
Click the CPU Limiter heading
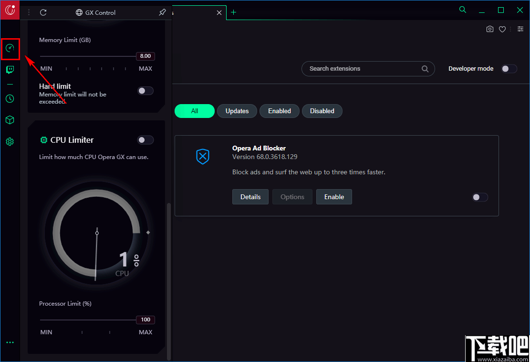[x=72, y=140]
